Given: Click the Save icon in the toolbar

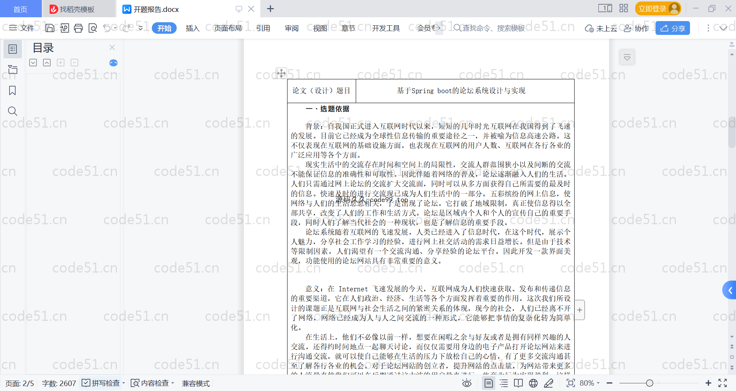Looking at the screenshot, I should tap(50, 28).
